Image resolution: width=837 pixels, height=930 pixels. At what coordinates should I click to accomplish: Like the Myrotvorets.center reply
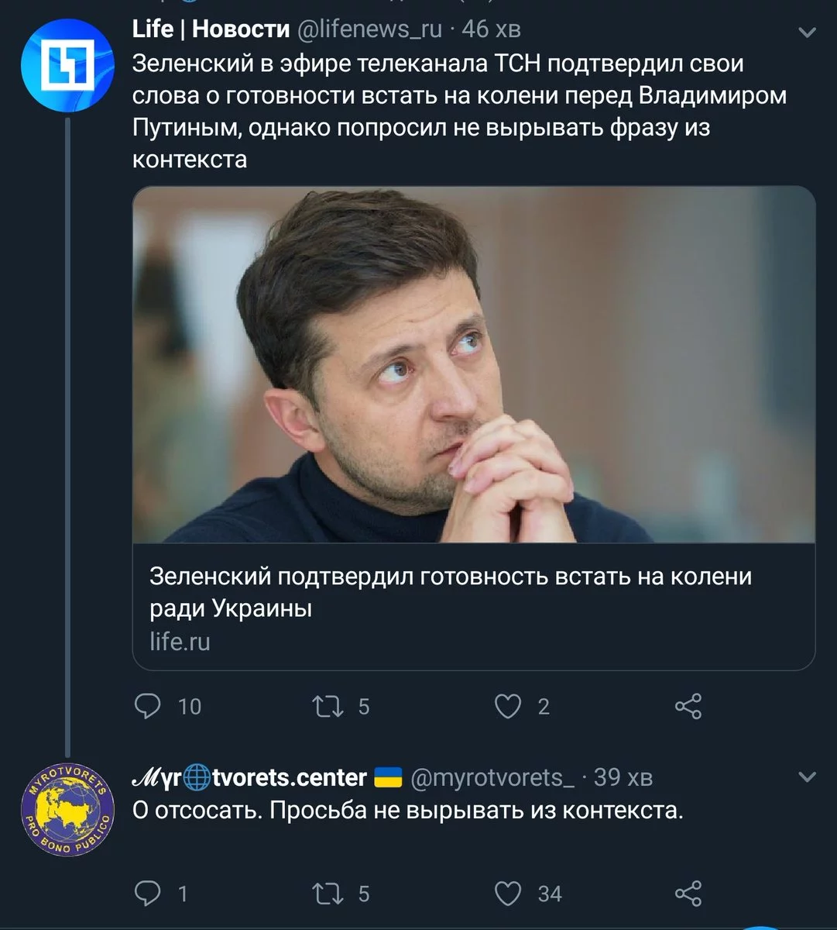click(x=508, y=894)
